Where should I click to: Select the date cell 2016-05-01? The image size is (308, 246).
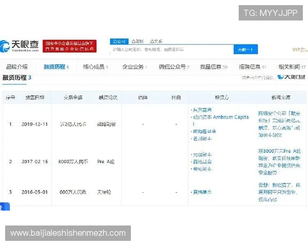pyautogui.click(x=34, y=192)
